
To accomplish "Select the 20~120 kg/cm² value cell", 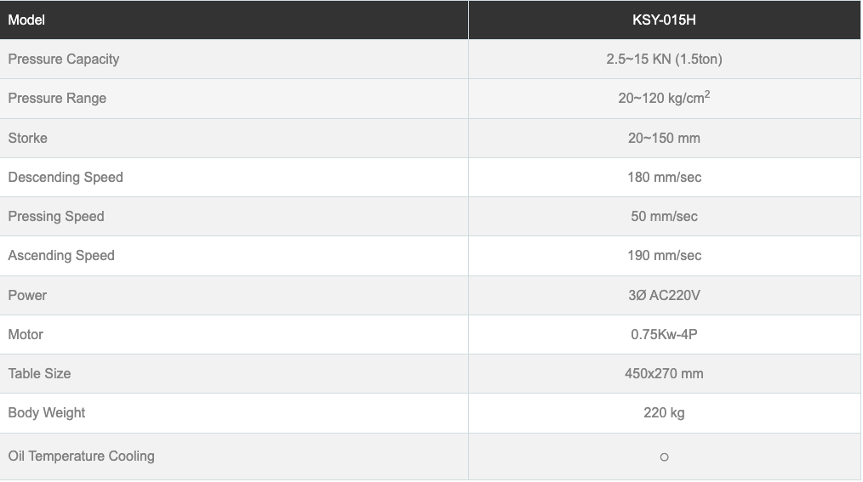I will coord(664,98).
